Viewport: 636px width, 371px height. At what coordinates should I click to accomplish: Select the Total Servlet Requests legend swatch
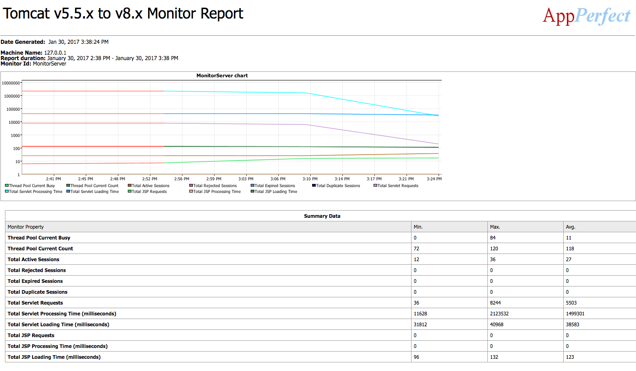coord(375,186)
